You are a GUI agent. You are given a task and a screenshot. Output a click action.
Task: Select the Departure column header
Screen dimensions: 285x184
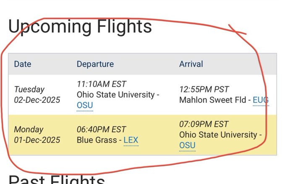tap(95, 64)
